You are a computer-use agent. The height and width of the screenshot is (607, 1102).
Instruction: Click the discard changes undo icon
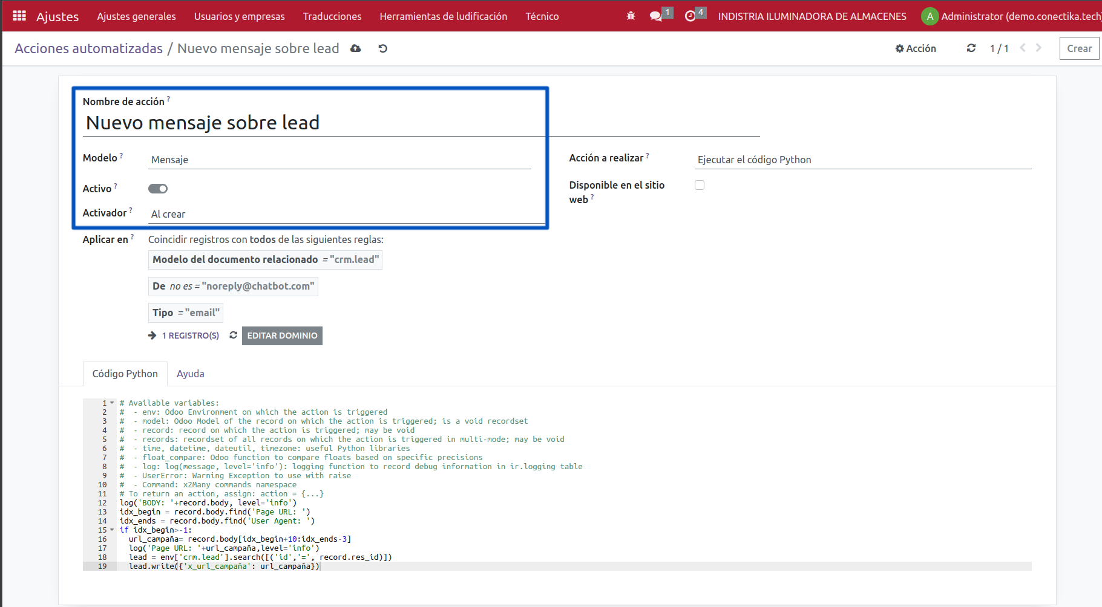pos(382,48)
